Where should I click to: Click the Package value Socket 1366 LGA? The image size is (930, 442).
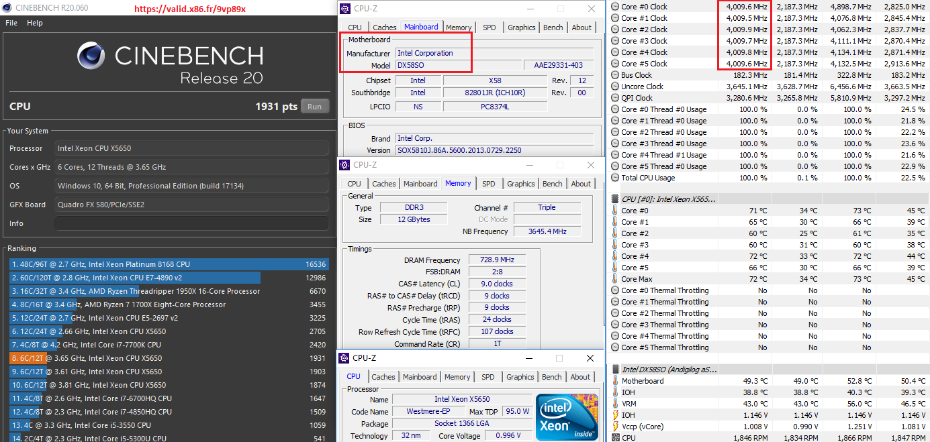pyautogui.click(x=461, y=424)
